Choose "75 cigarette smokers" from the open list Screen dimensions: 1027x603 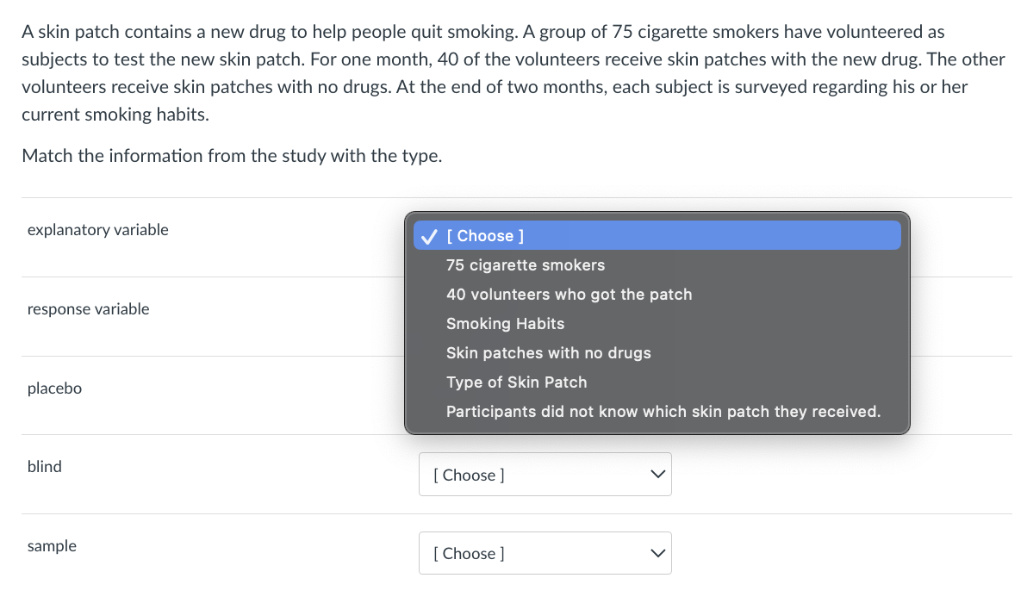tap(526, 265)
